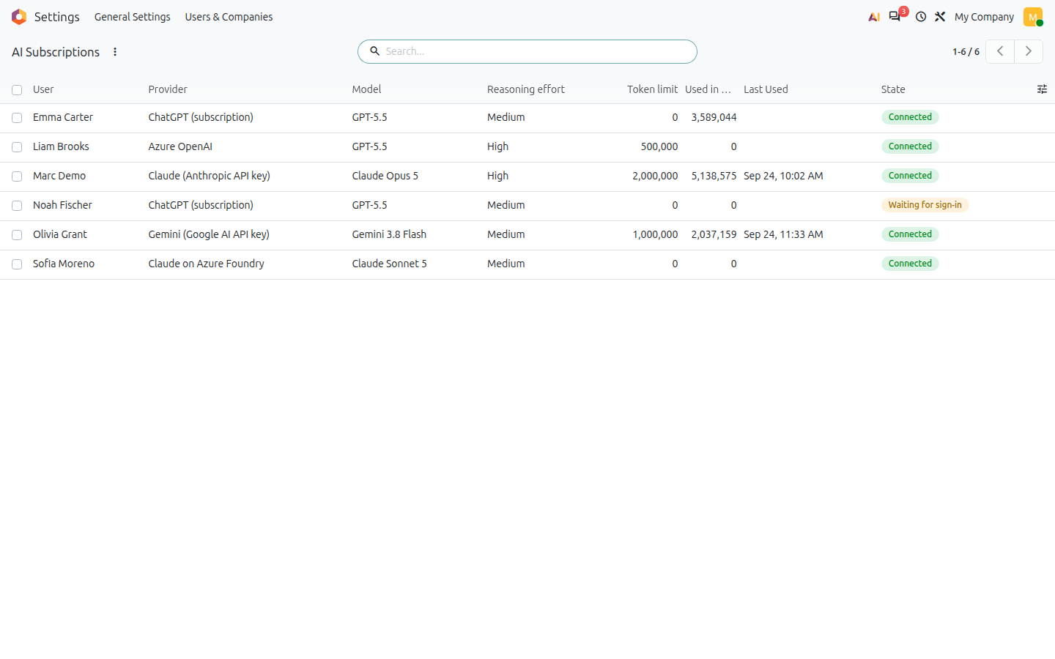Open the My Company switcher

984,17
